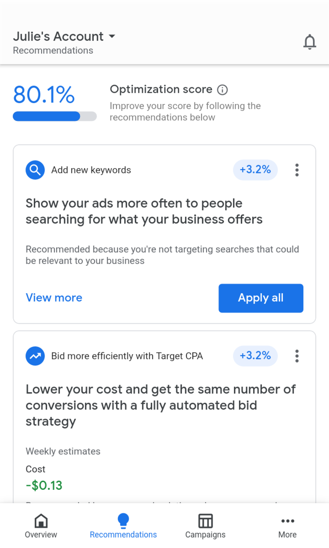Open the Julie's Account dropdown
This screenshot has width=329, height=548.
pyautogui.click(x=111, y=36)
